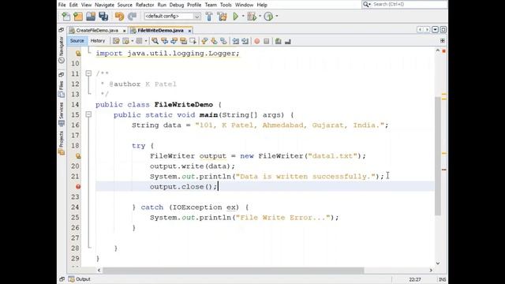This screenshot has width=505, height=284.
Task: Click the Last Edit icon in editor toolbar
Action: click(116, 41)
